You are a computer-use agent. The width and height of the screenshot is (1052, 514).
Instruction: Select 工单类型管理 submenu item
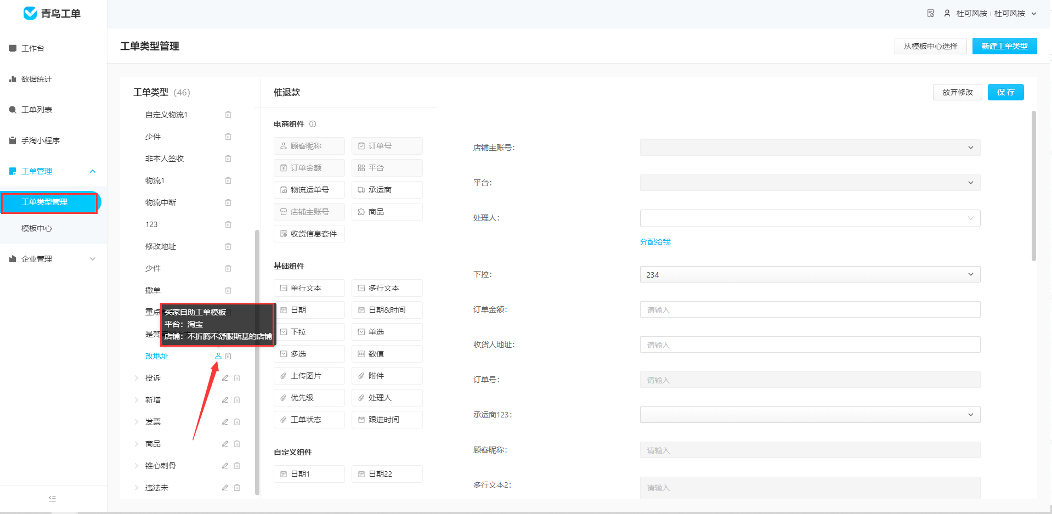point(50,202)
